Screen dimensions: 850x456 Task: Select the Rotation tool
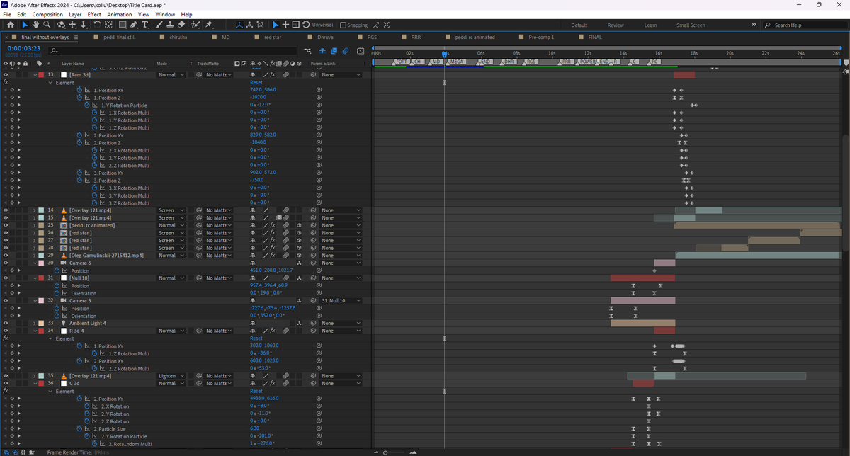click(97, 25)
